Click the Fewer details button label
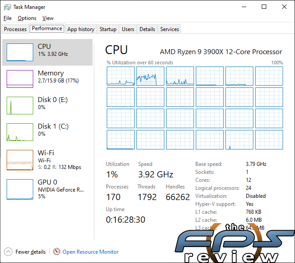Image resolution: width=295 pixels, height=263 pixels. (x=31, y=252)
